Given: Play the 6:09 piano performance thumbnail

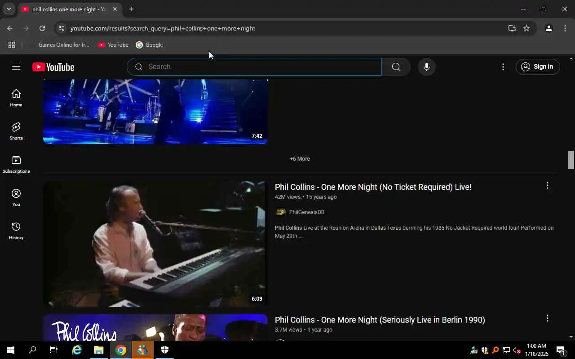Looking at the screenshot, I should click(155, 244).
